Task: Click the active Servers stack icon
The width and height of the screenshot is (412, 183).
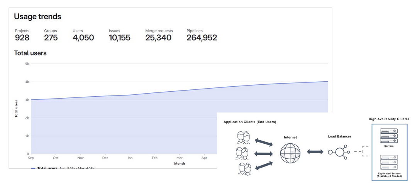Action: click(388, 136)
